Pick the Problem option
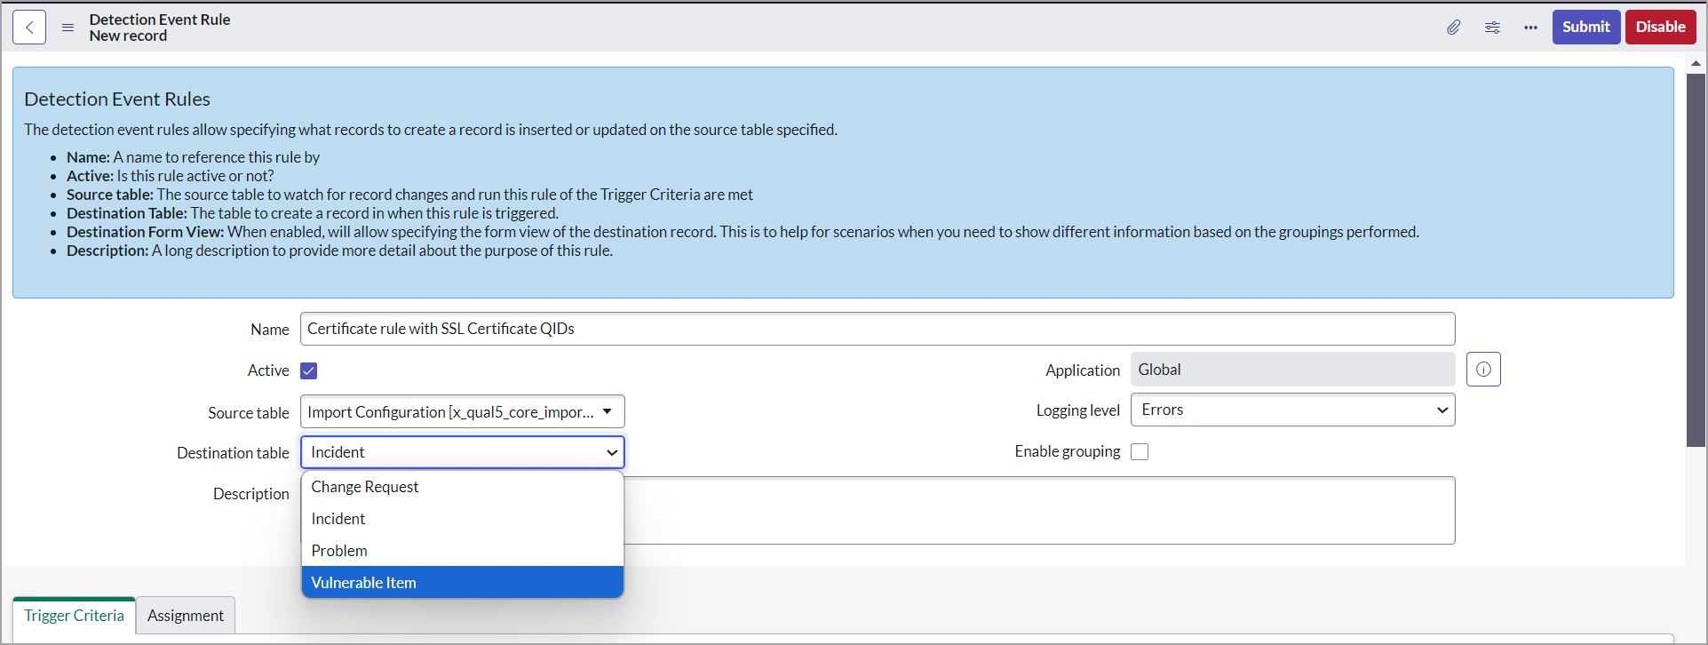 [x=462, y=551]
